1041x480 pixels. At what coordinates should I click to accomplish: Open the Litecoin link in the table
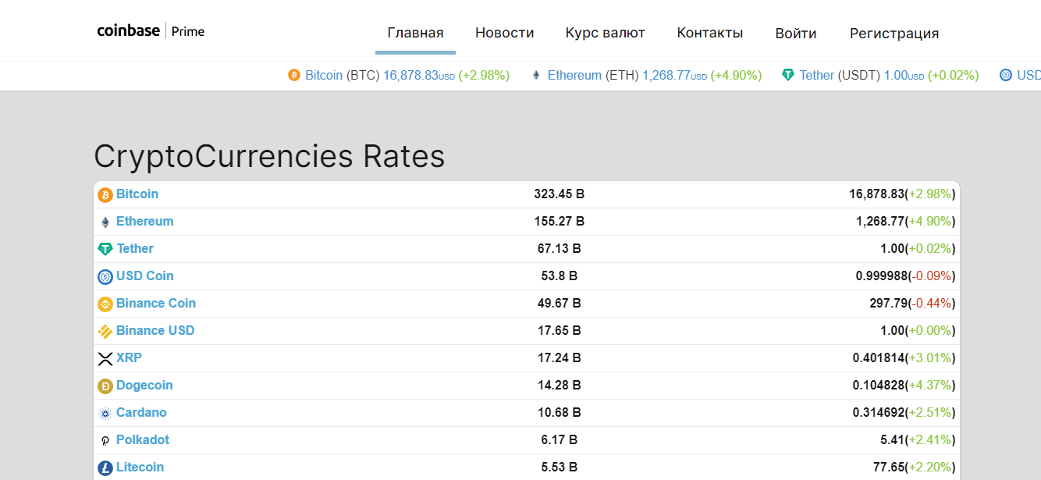pyautogui.click(x=140, y=467)
